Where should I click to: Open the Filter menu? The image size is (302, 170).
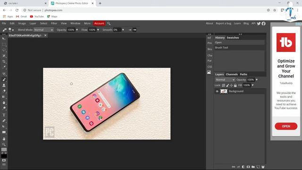[54, 24]
